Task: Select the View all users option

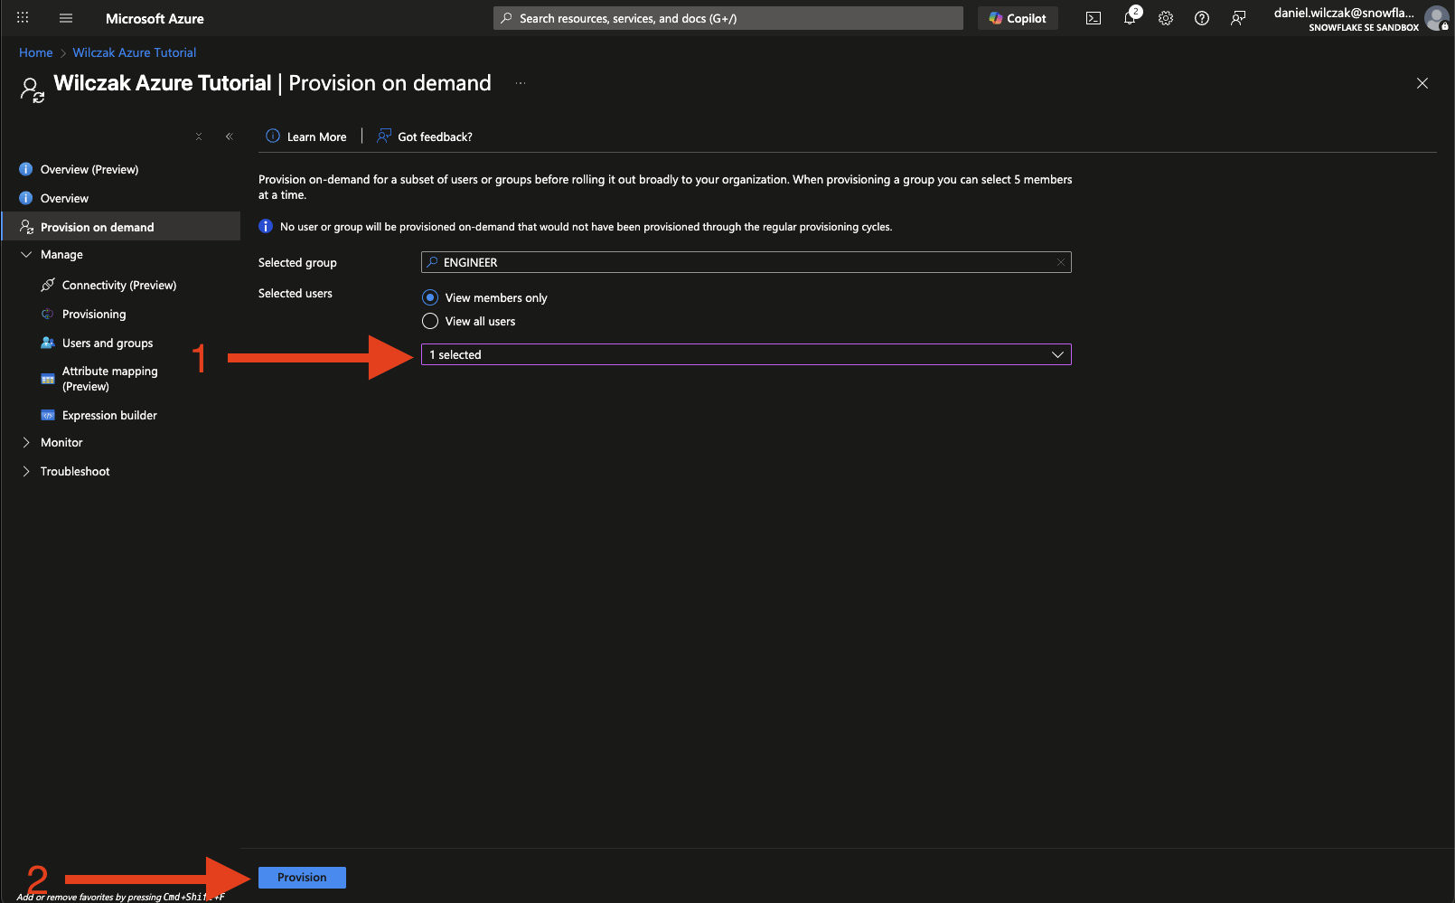Action: 430,321
